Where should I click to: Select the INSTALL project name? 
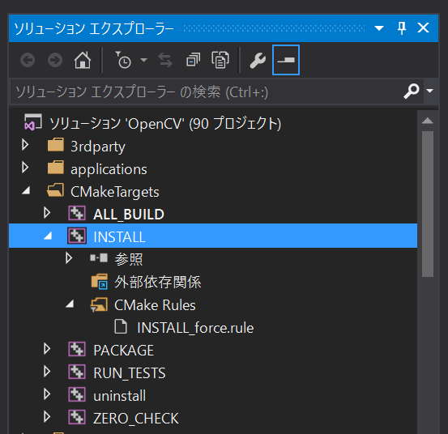point(119,237)
